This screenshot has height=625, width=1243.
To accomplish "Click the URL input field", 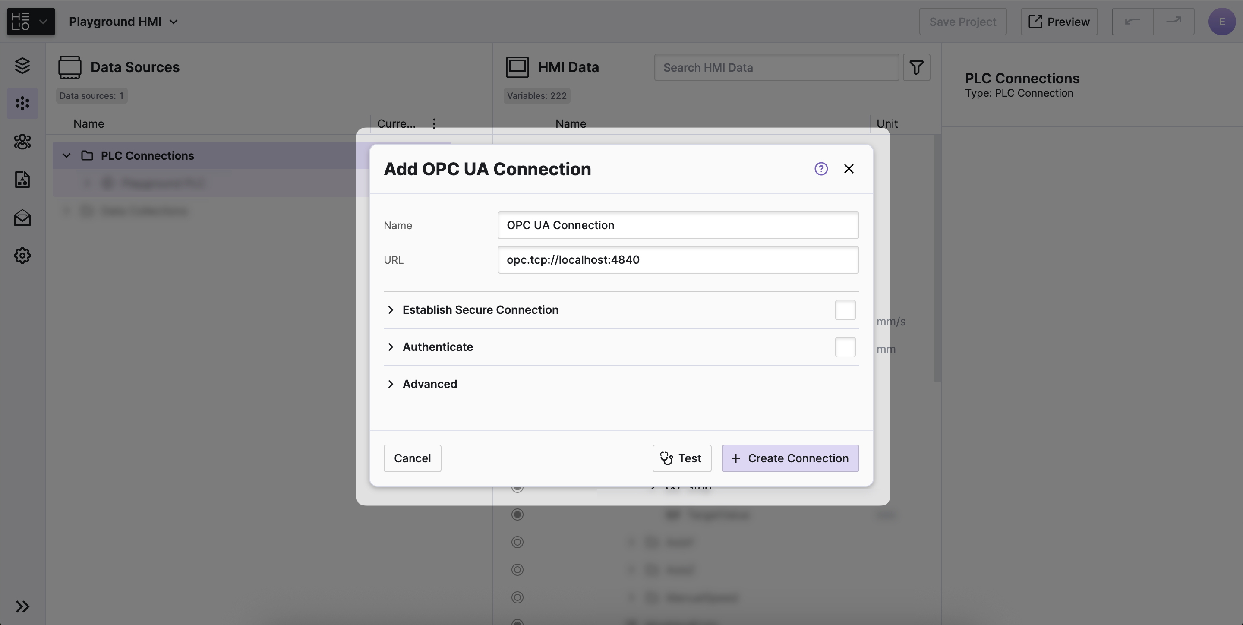I will (x=678, y=260).
